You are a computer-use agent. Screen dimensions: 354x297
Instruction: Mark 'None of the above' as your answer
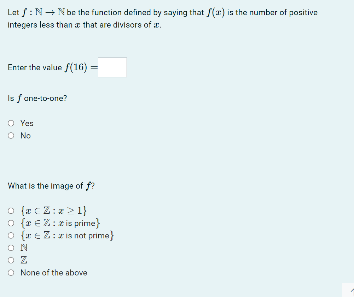point(11,272)
